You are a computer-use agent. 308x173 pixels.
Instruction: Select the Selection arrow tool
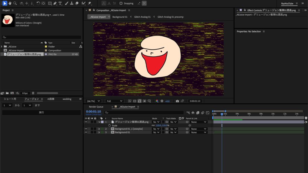pyautogui.click(x=5, y=3)
